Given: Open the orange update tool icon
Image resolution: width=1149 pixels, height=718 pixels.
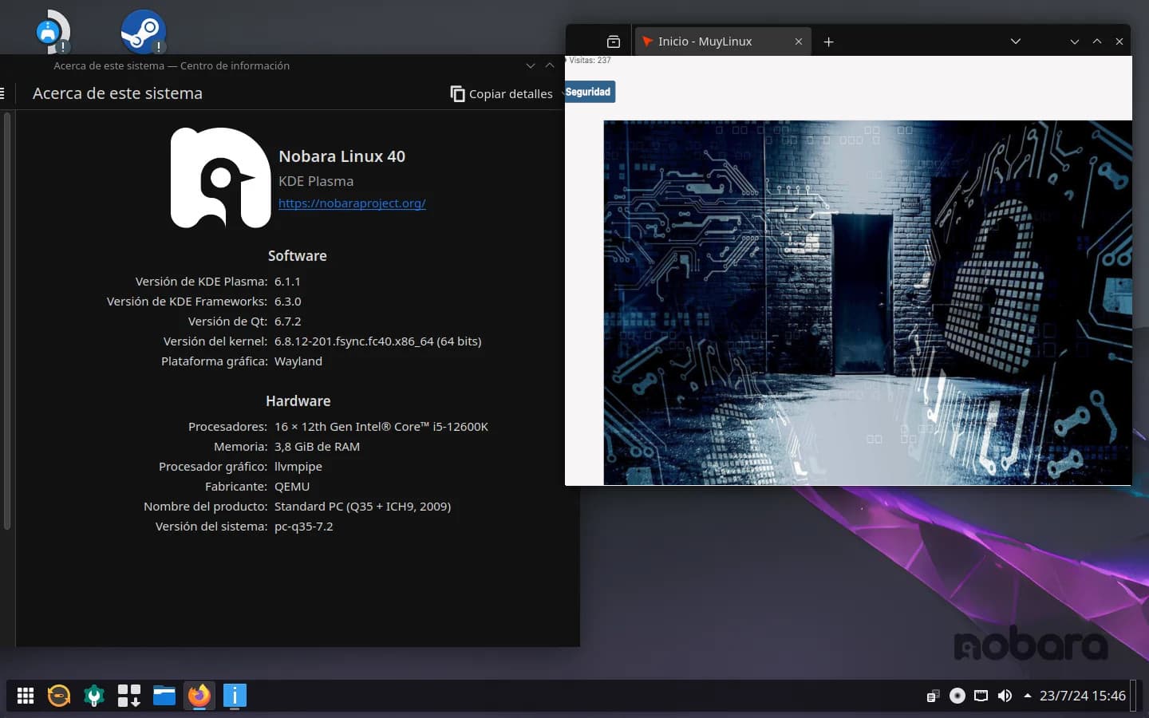Looking at the screenshot, I should tap(59, 696).
